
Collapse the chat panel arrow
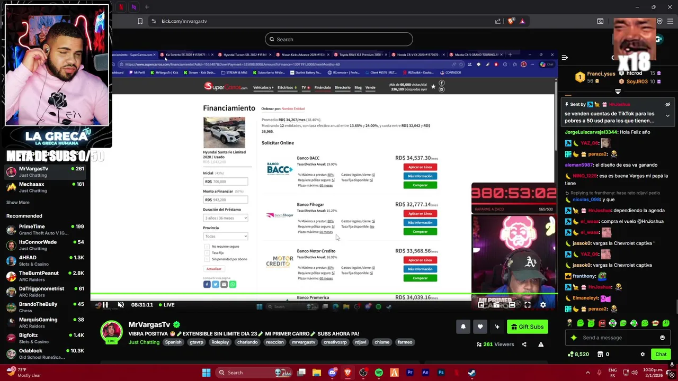tap(565, 57)
